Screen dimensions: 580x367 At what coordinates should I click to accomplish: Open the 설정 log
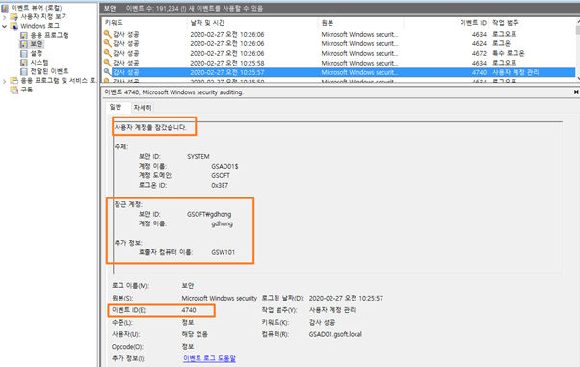[37, 53]
